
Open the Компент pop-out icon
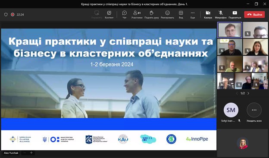coord(109,15)
